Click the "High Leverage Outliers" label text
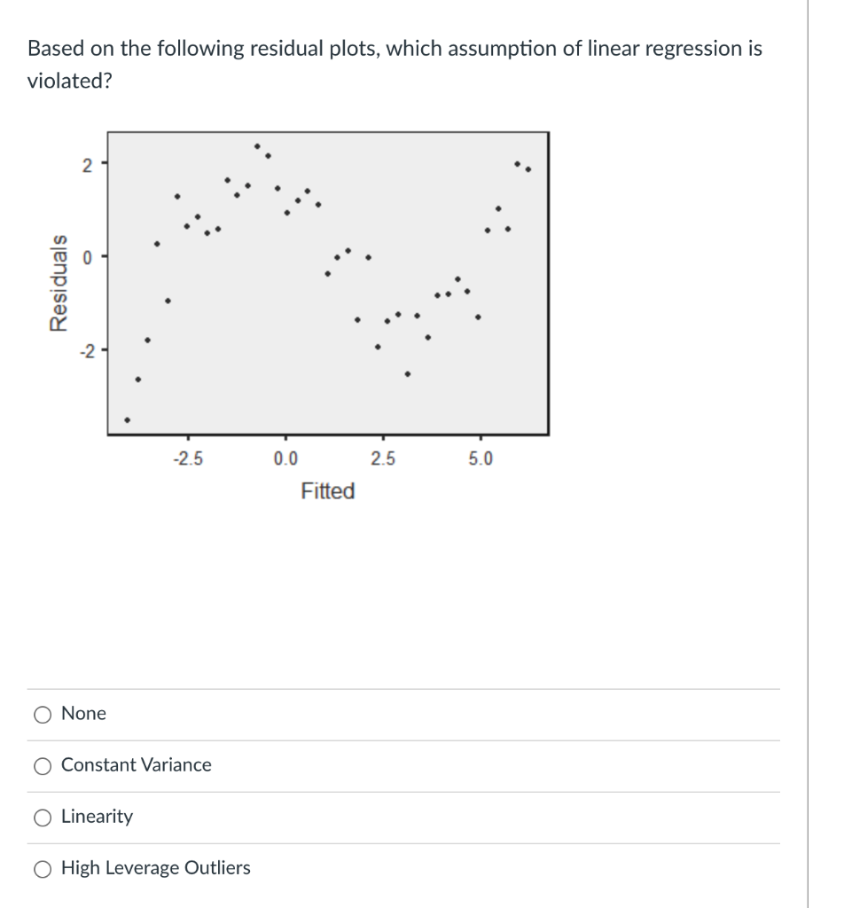Viewport: 852px width, 908px height. tap(156, 868)
